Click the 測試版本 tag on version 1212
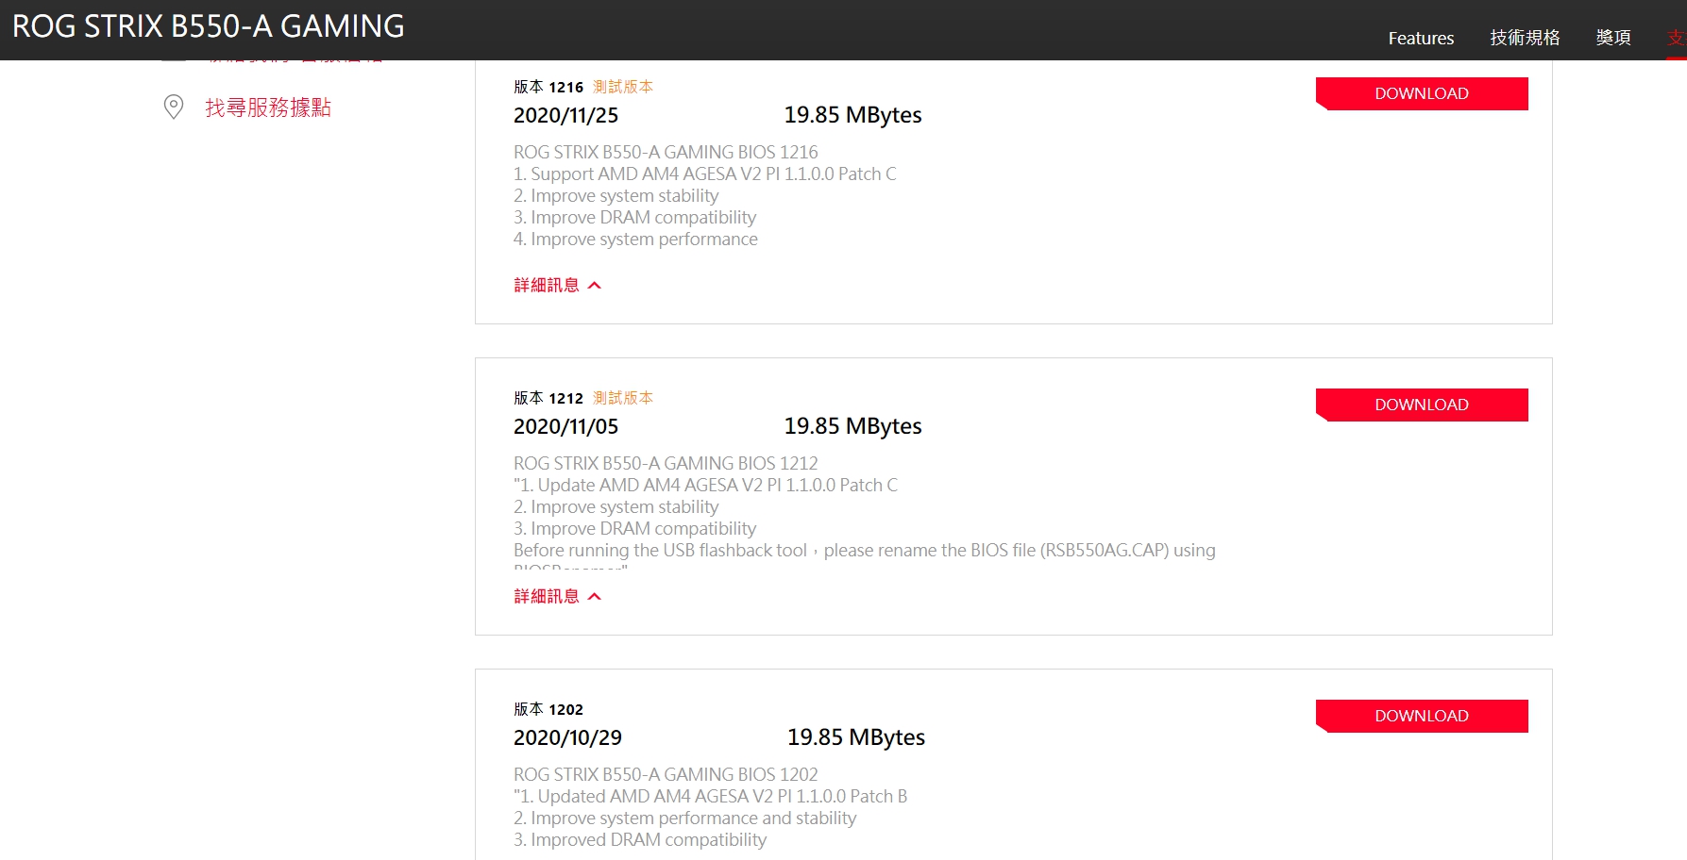 [x=623, y=398]
